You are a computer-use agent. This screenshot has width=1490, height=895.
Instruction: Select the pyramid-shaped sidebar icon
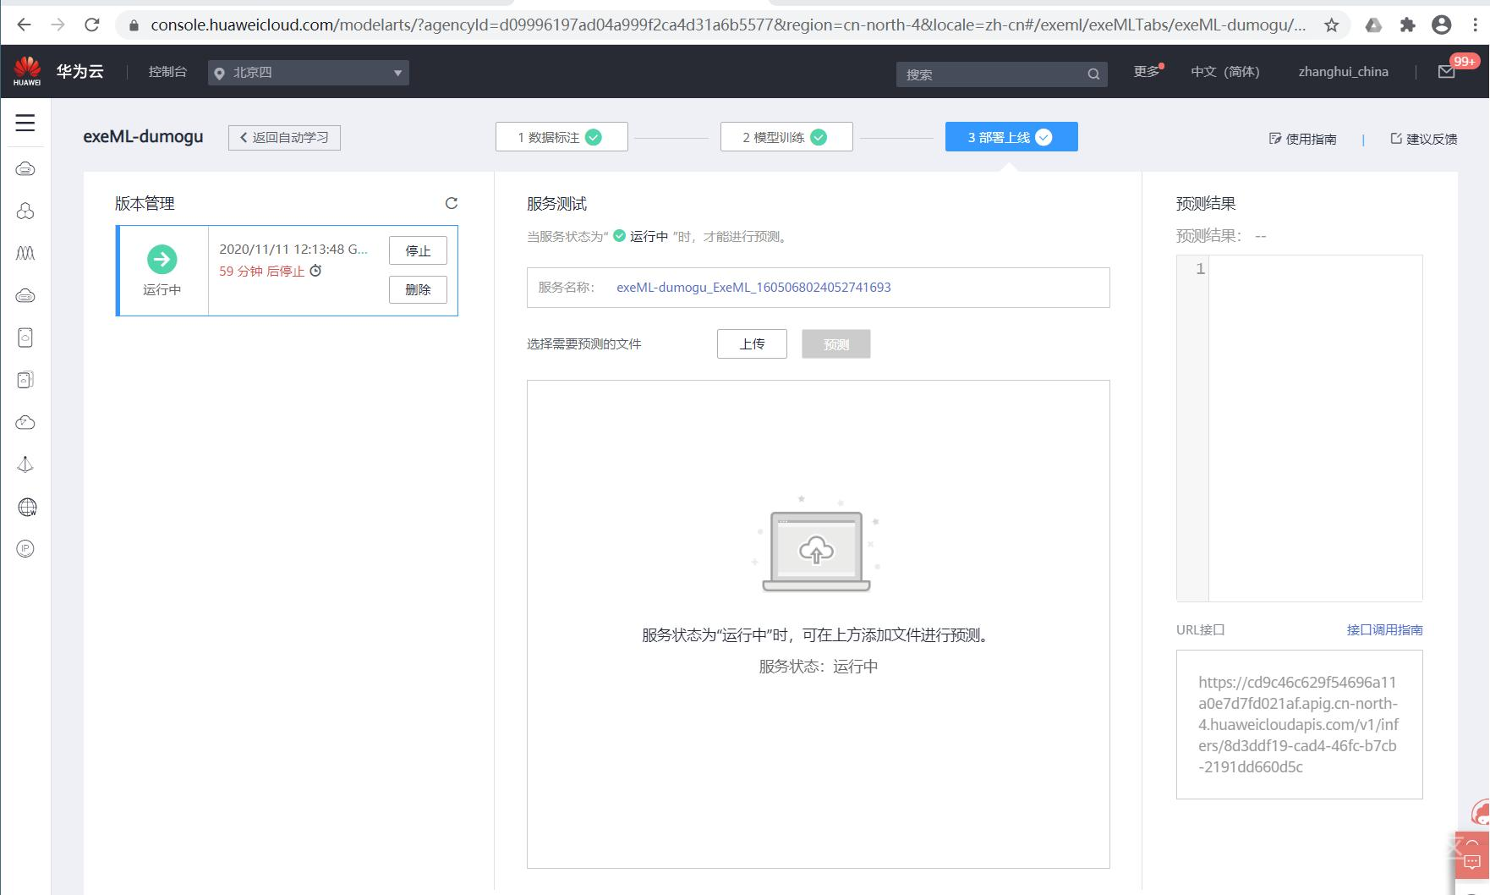[x=25, y=464]
